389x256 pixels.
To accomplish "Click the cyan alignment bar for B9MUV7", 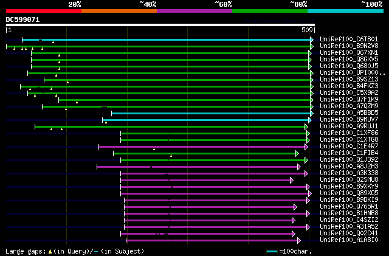I will (x=205, y=120).
